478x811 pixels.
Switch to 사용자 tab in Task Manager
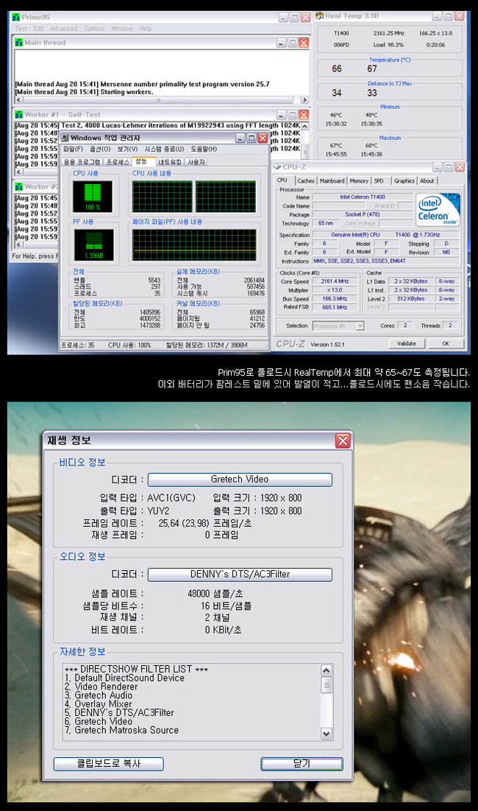point(196,162)
